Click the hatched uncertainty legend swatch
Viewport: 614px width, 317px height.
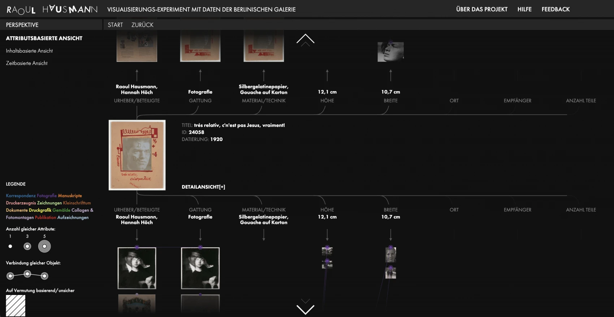(x=16, y=305)
